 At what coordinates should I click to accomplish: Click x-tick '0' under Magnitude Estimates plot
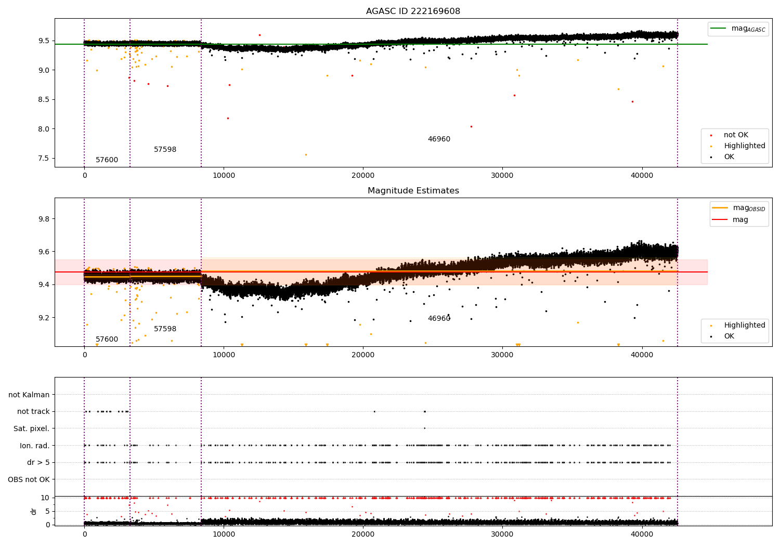(x=84, y=355)
